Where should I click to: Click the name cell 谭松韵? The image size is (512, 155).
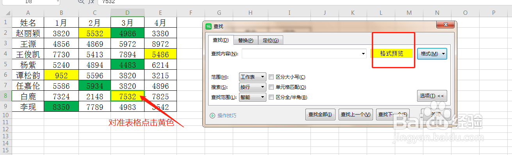click(28, 75)
